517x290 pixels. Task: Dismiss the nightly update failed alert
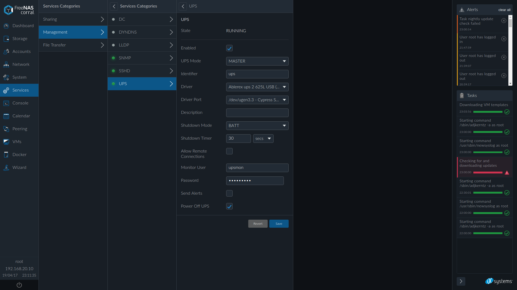pos(504,21)
